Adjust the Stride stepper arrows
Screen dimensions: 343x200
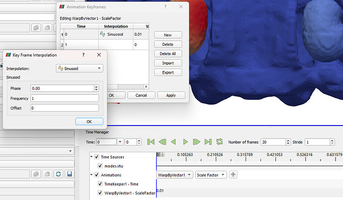332,142
